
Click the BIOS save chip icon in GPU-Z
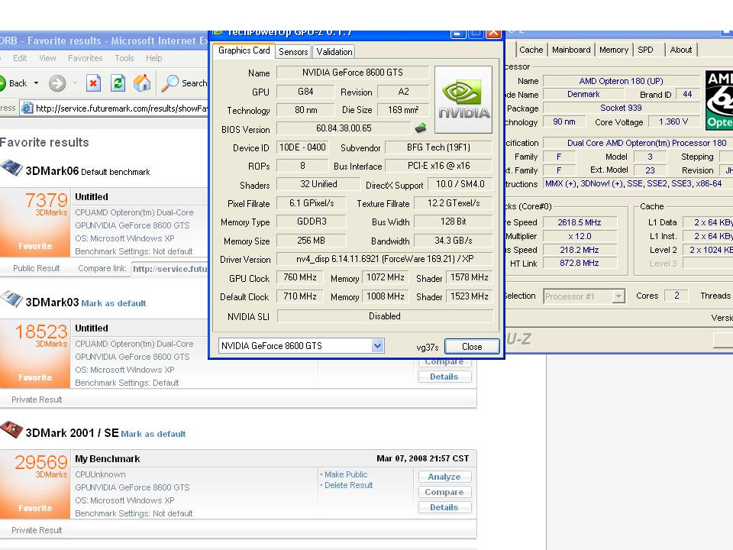[x=421, y=128]
